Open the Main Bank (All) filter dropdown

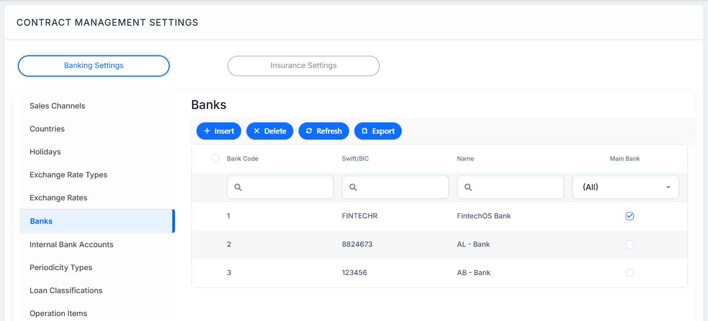click(x=626, y=187)
